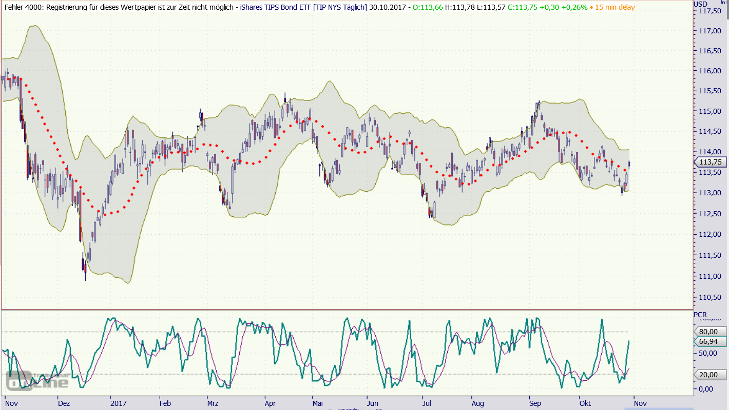The width and height of the screenshot is (729, 410).
Task: Click the 15 min delay notice
Action: (x=615, y=7)
